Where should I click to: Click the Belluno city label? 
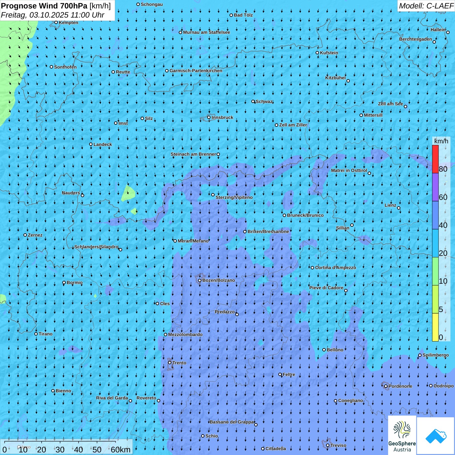pos(335,350)
